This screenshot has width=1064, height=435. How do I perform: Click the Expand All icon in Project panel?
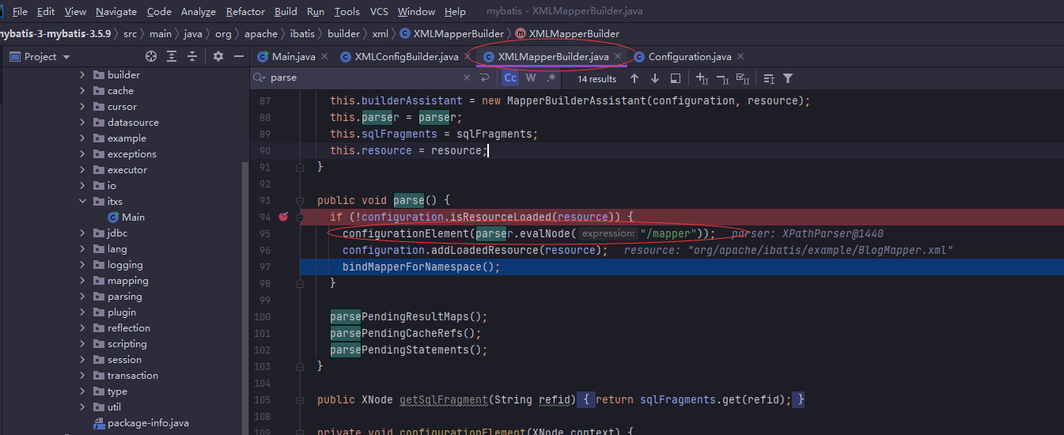(x=172, y=56)
